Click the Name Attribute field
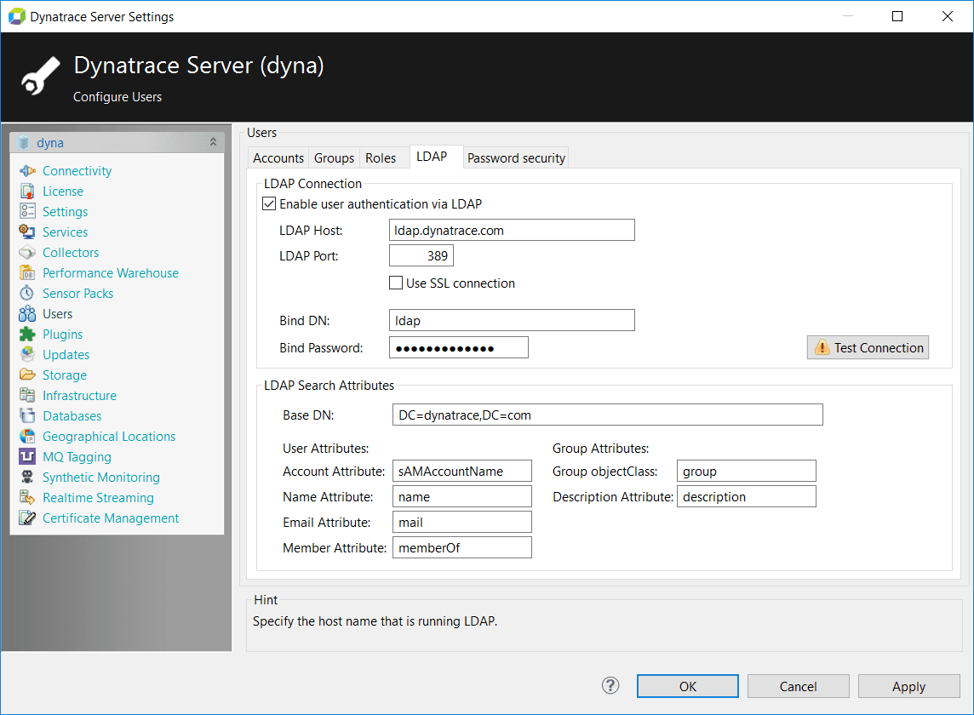This screenshot has height=715, width=974. [x=462, y=495]
